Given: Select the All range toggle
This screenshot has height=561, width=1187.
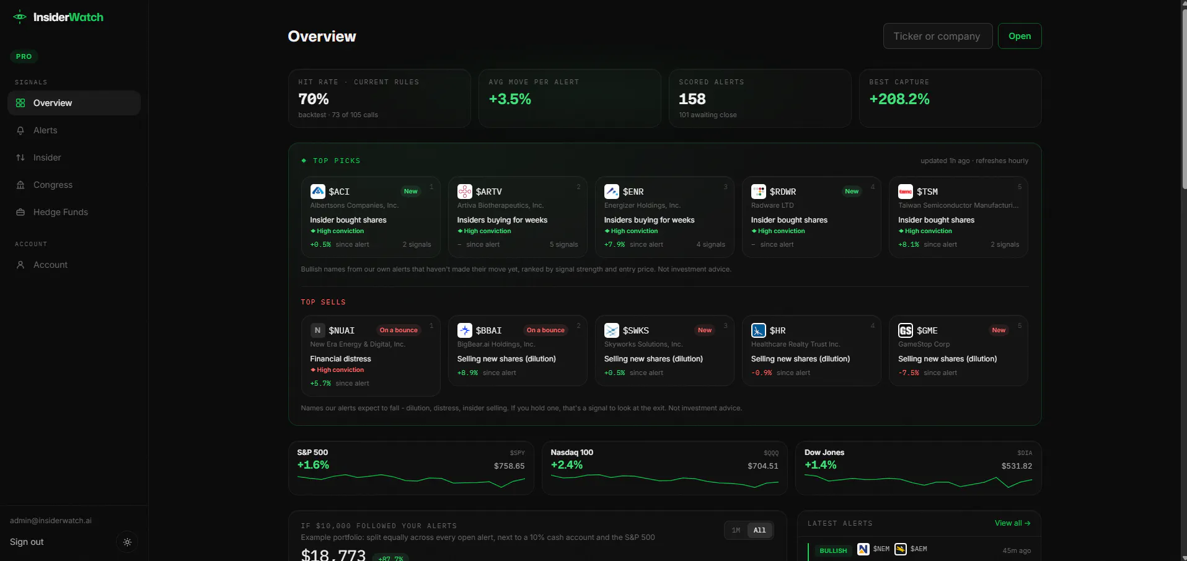Looking at the screenshot, I should [x=760, y=530].
